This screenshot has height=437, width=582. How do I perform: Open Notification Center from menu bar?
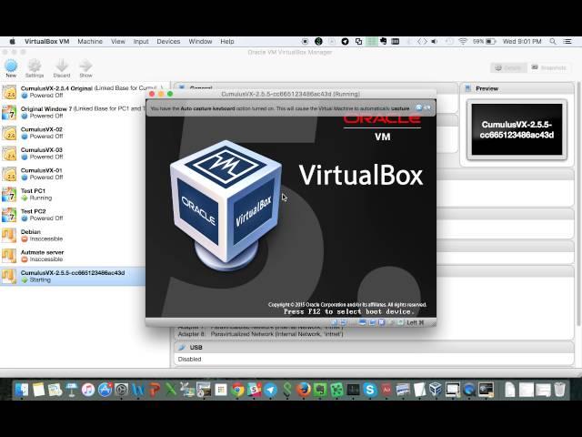(x=567, y=42)
